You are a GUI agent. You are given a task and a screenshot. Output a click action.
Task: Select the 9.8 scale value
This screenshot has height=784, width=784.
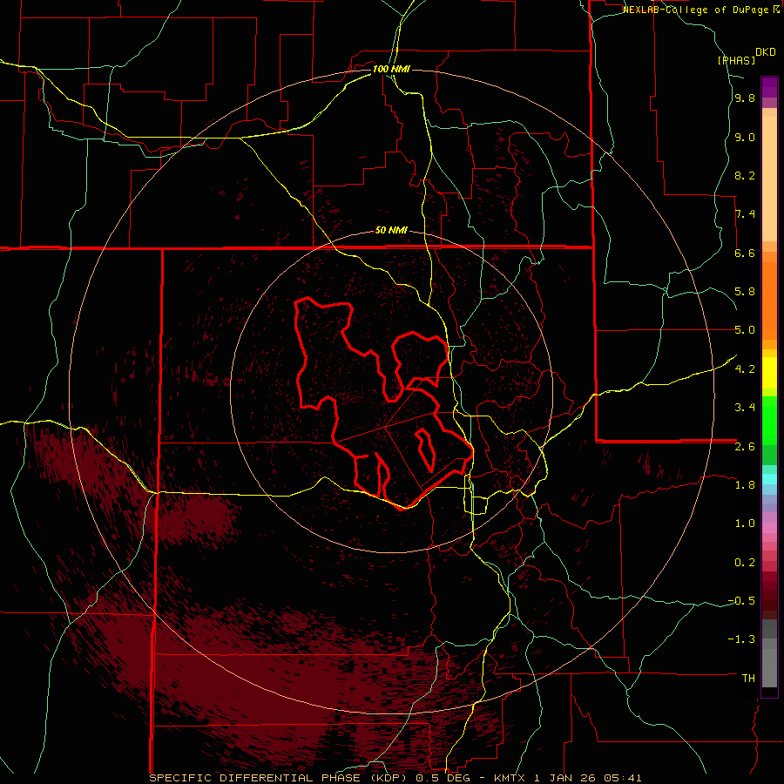click(745, 98)
